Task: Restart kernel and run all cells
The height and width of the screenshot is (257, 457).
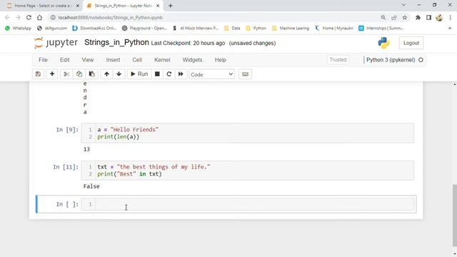Action: (181, 74)
